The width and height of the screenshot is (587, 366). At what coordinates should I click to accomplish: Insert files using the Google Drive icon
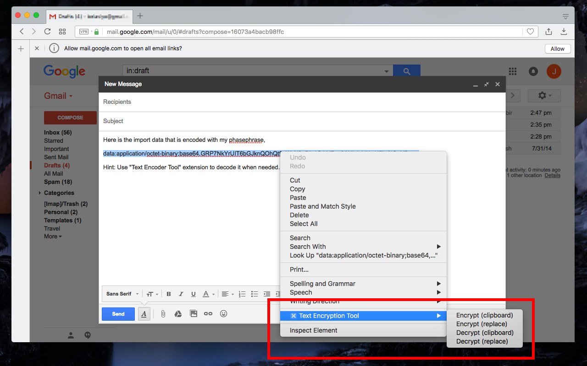tap(178, 313)
